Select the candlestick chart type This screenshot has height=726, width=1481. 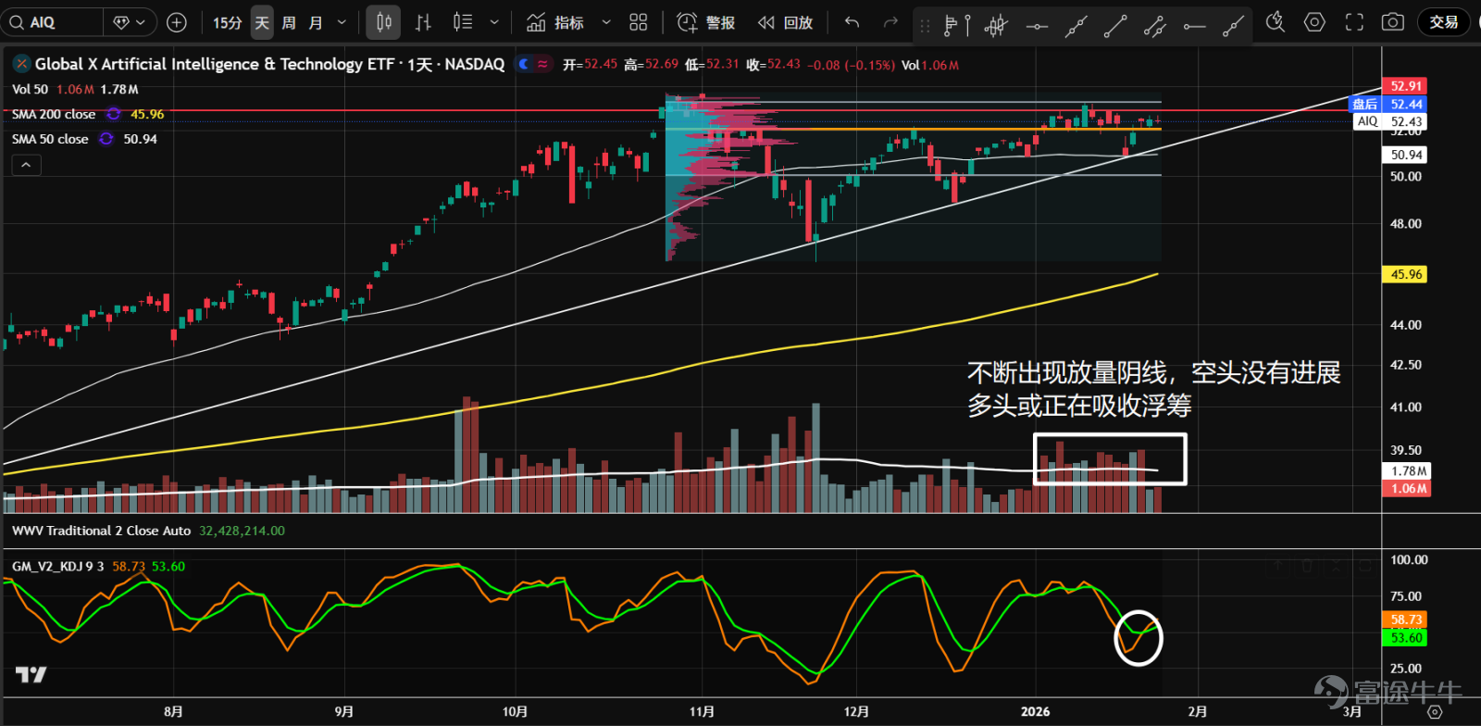(383, 22)
